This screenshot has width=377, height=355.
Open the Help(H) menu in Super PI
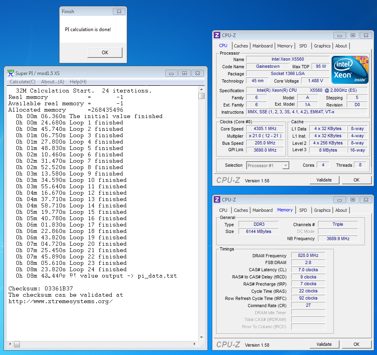coord(78,82)
